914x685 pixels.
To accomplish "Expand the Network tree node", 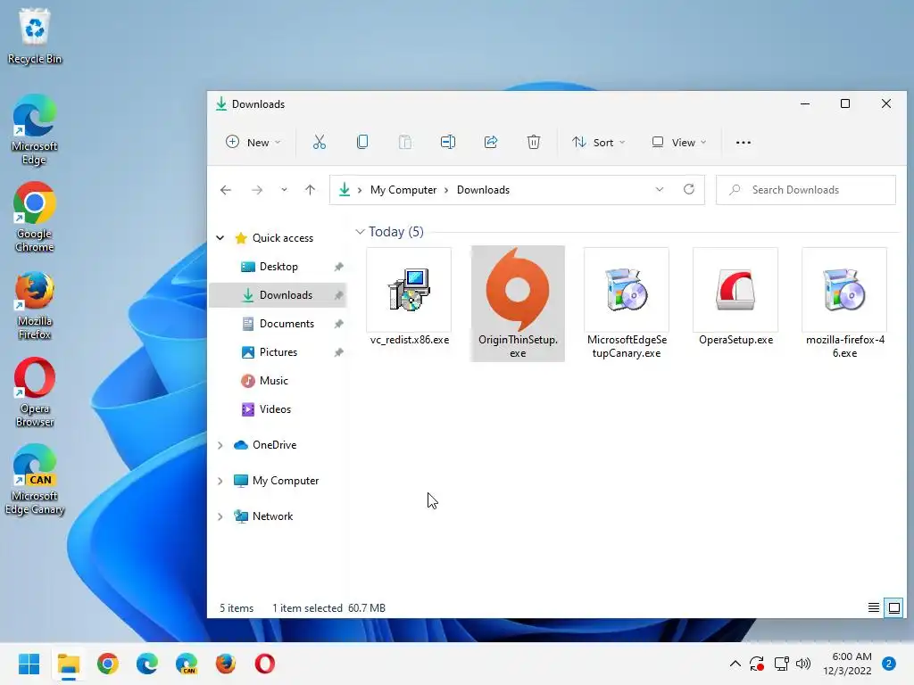I will coord(220,516).
